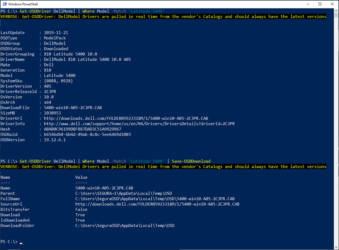This screenshot has width=339, height=250.
Task: Click DriverName value ending in A05
Action: coord(87,59)
